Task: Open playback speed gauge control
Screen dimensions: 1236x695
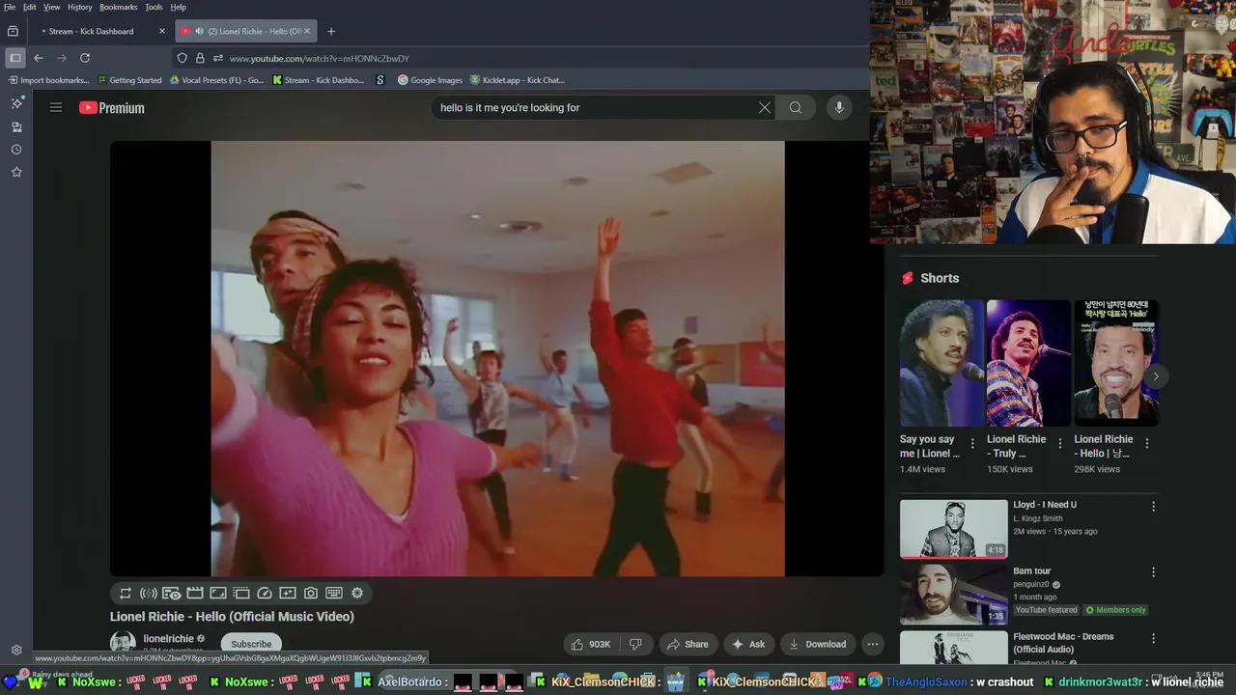Action: (x=265, y=593)
